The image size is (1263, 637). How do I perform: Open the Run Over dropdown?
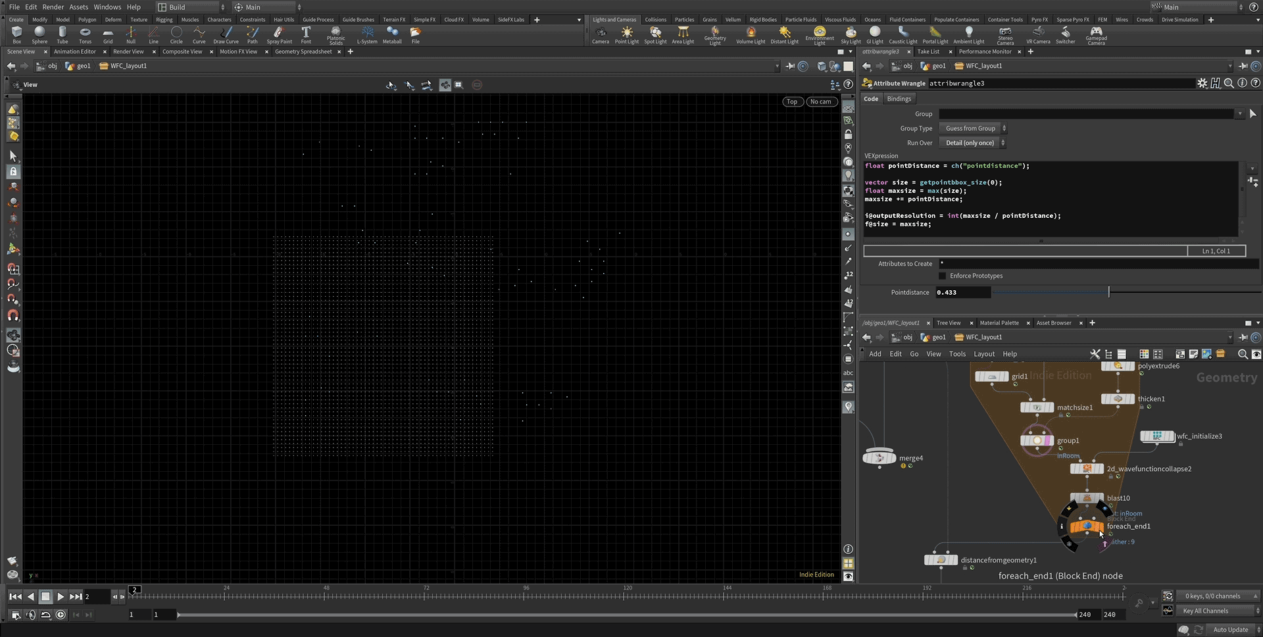pyautogui.click(x=972, y=143)
